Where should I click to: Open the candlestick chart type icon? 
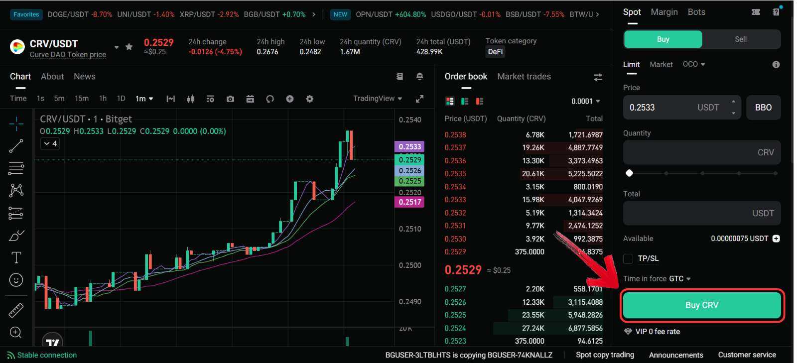[190, 99]
